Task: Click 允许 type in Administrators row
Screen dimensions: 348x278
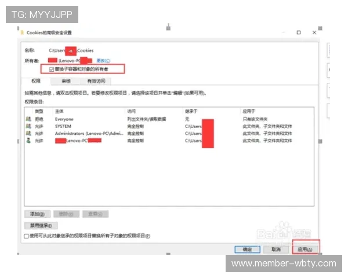Action: point(39,133)
